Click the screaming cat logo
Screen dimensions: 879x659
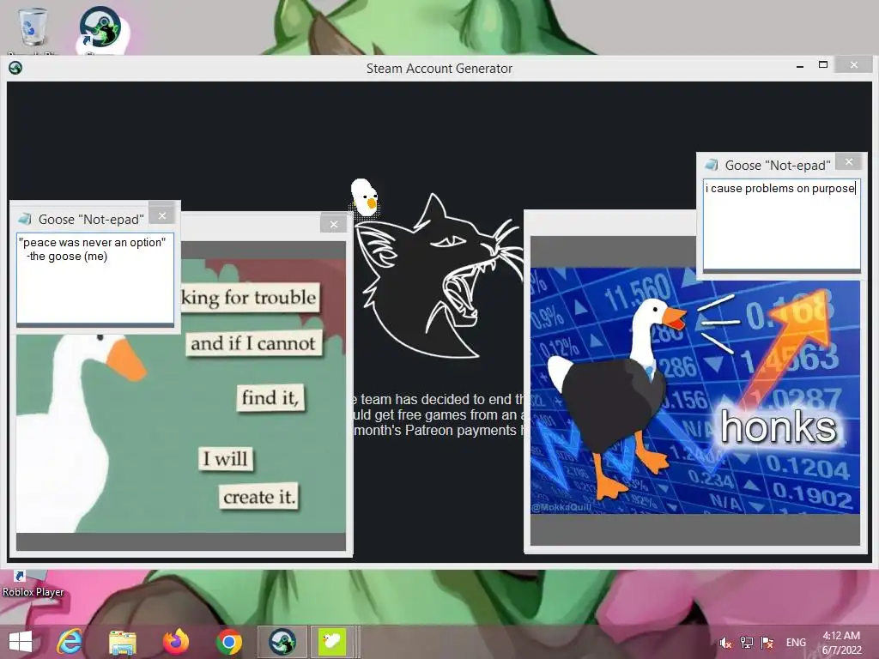click(x=439, y=275)
